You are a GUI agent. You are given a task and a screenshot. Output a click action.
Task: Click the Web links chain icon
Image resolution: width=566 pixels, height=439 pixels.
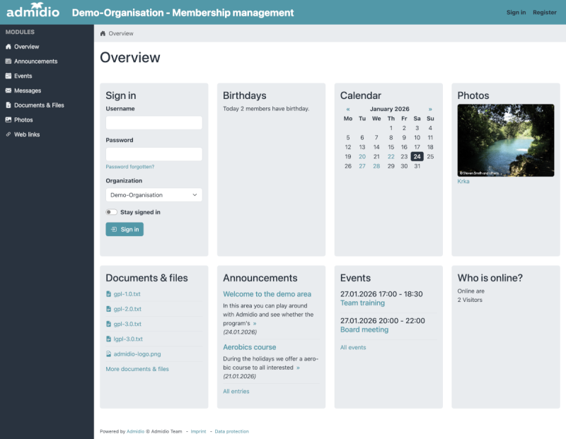click(x=8, y=134)
